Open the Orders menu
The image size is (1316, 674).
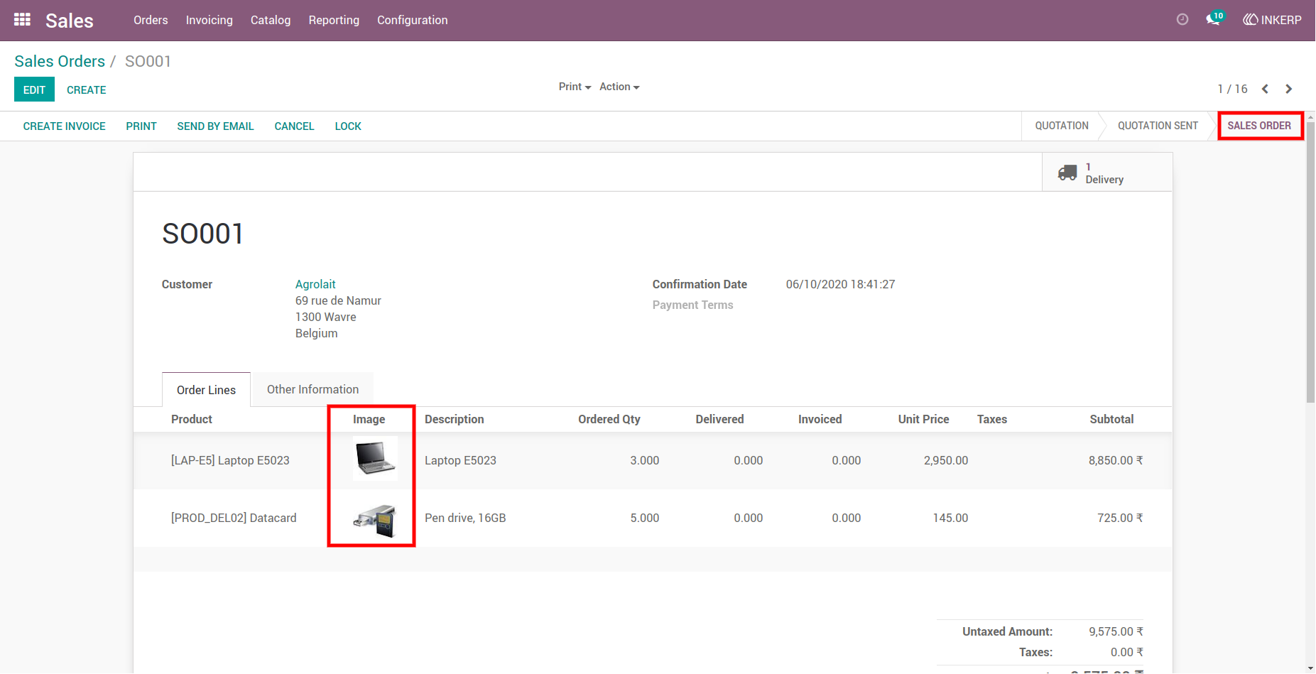[x=151, y=20]
